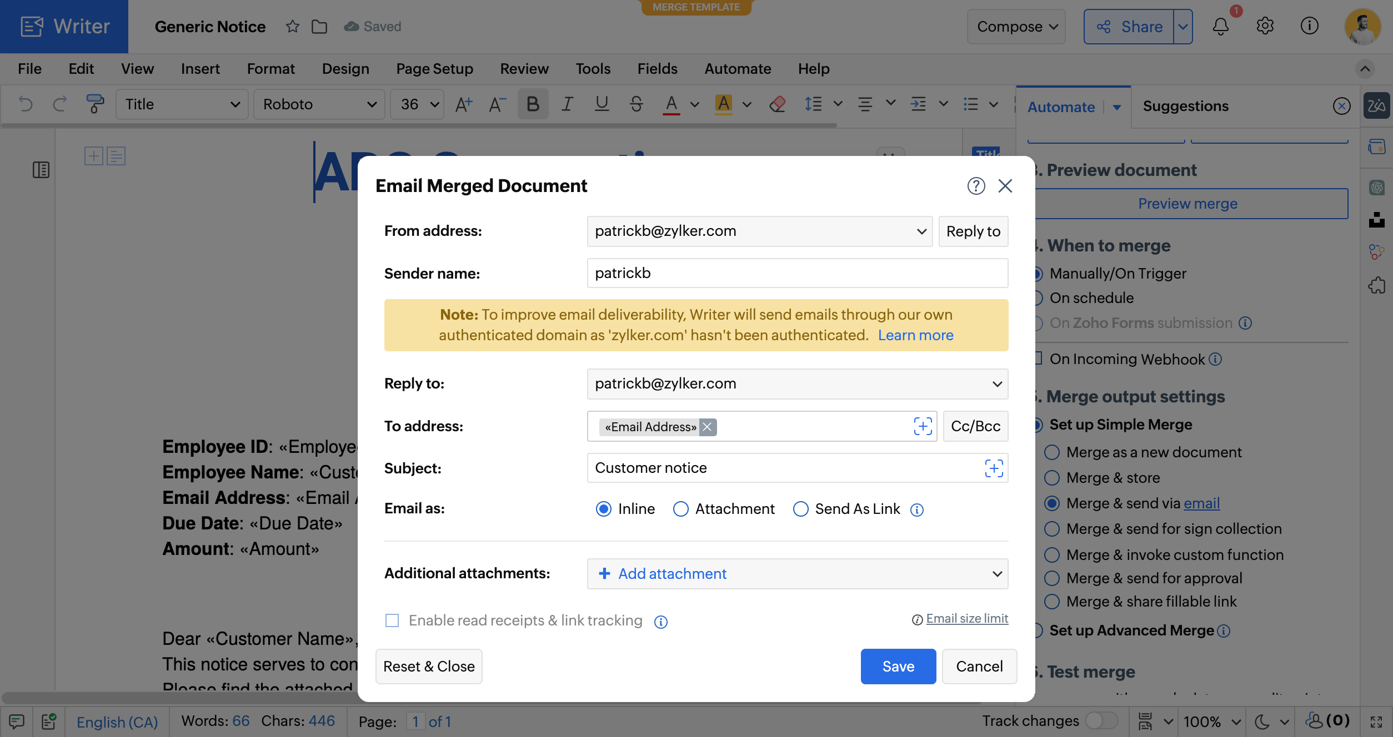This screenshot has height=737, width=1393.
Task: Click the Cc/Bcc button
Action: [x=975, y=426]
